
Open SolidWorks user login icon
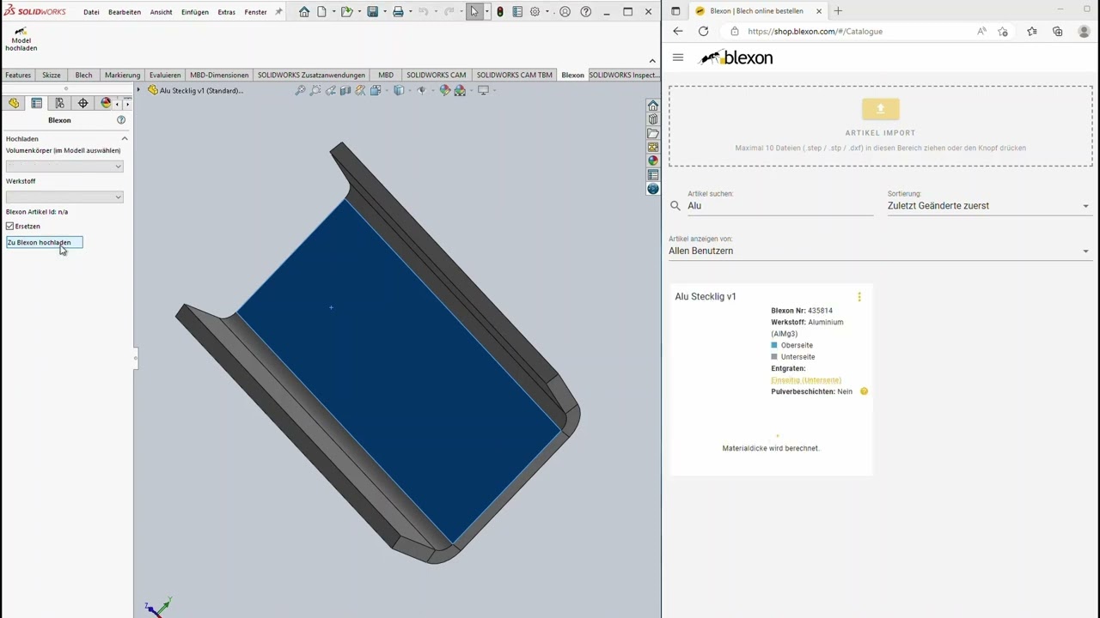pos(565,12)
